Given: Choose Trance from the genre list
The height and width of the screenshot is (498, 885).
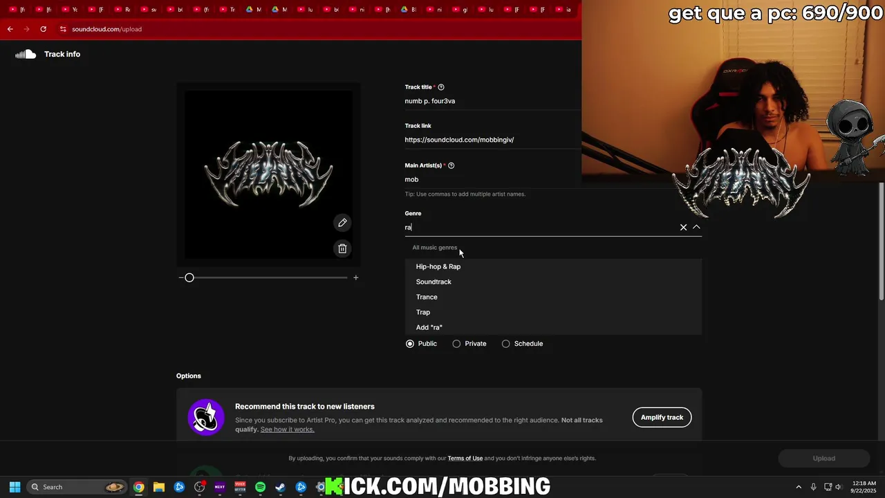Looking at the screenshot, I should click(x=553, y=297).
